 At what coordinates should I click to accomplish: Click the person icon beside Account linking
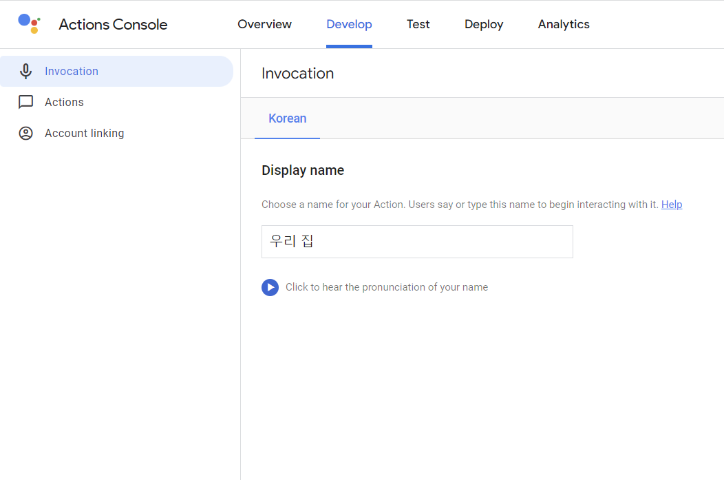point(26,133)
